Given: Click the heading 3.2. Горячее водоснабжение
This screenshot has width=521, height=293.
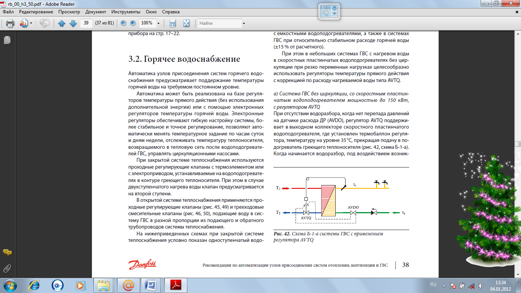Looking at the screenshot, I should point(184,59).
